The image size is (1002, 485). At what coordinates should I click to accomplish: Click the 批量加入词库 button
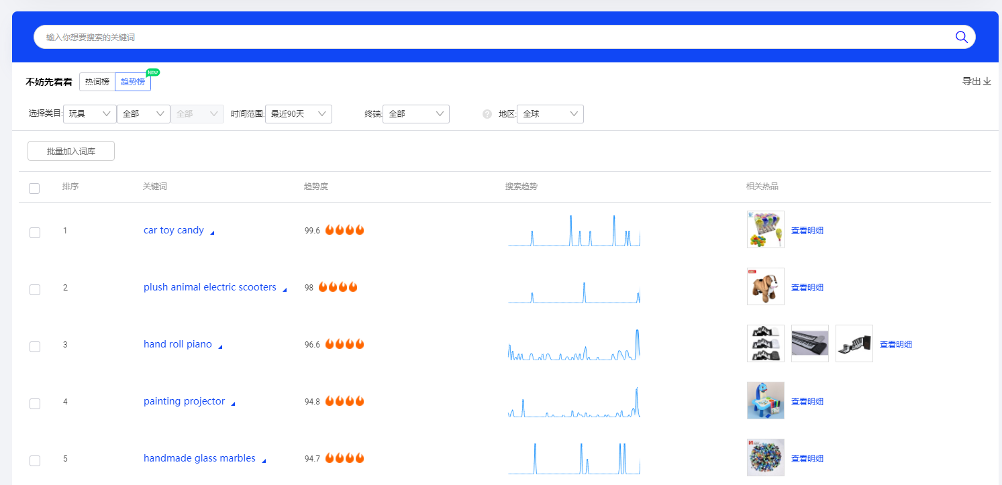pyautogui.click(x=70, y=150)
